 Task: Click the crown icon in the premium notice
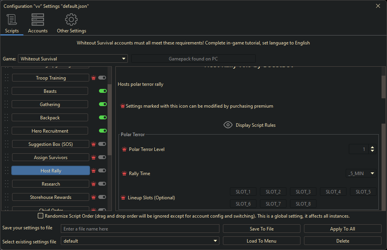tap(122, 106)
